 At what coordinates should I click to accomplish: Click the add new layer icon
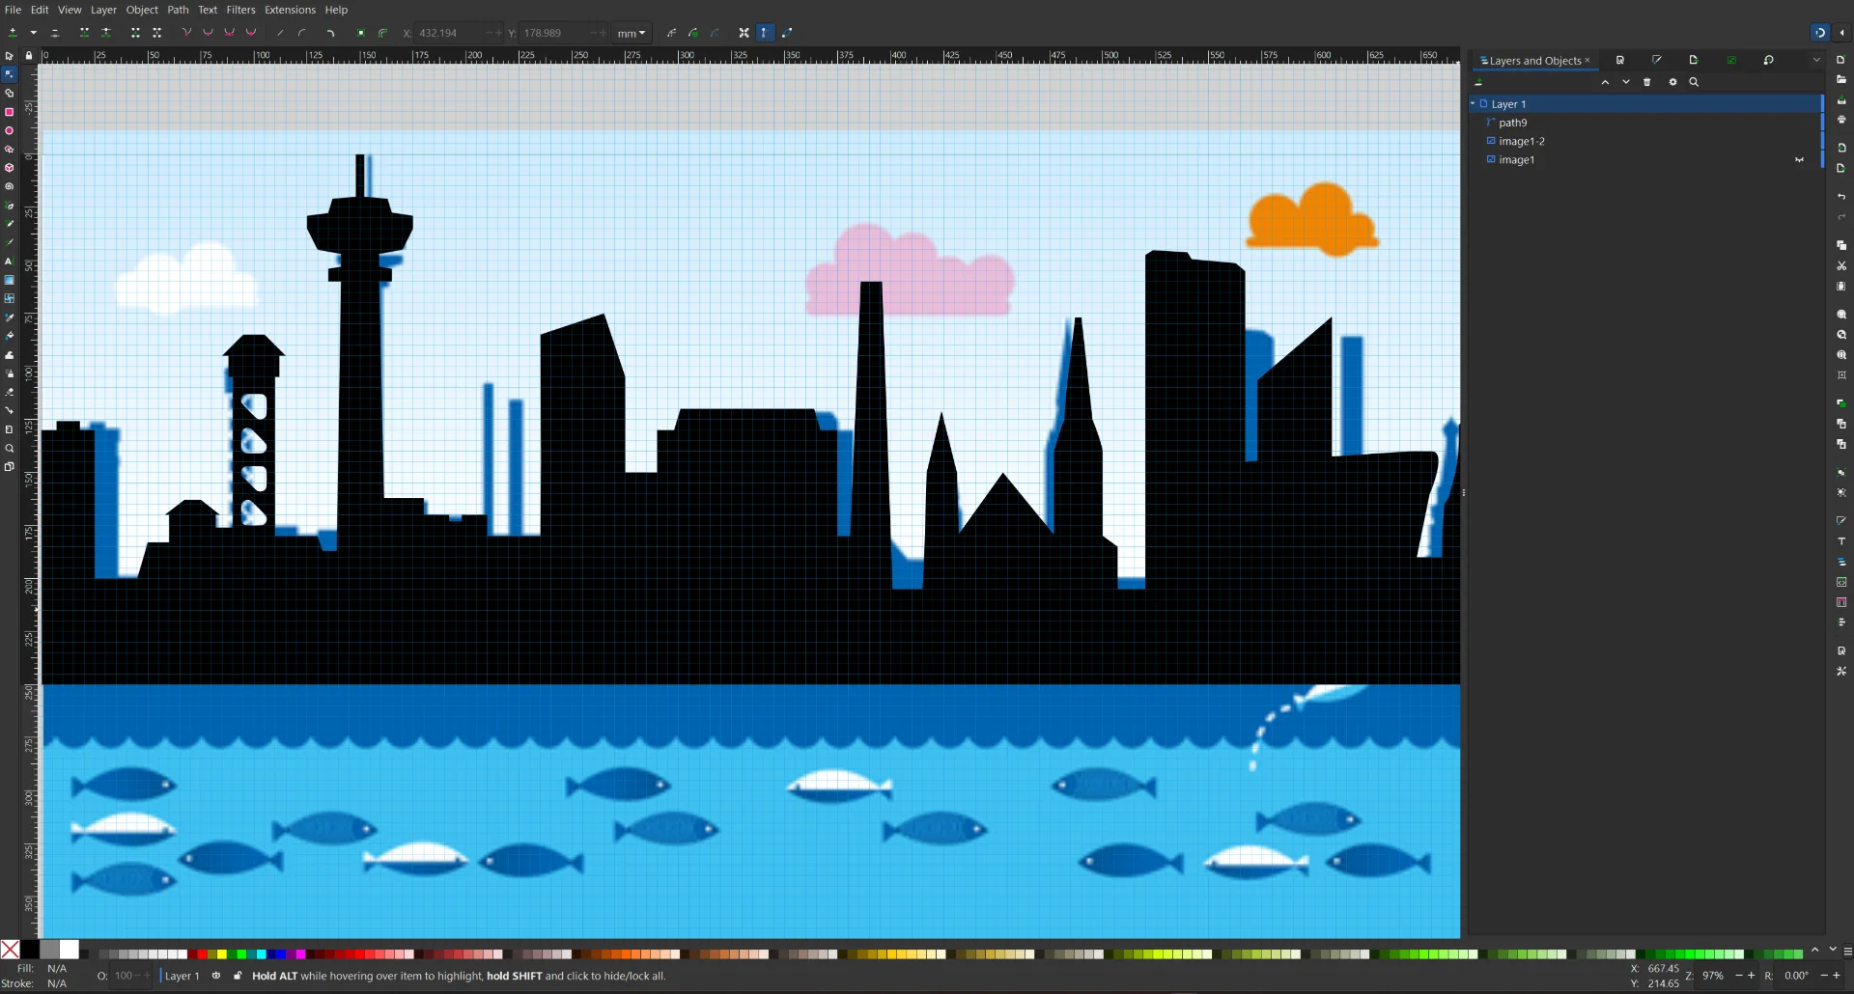pos(1479,83)
